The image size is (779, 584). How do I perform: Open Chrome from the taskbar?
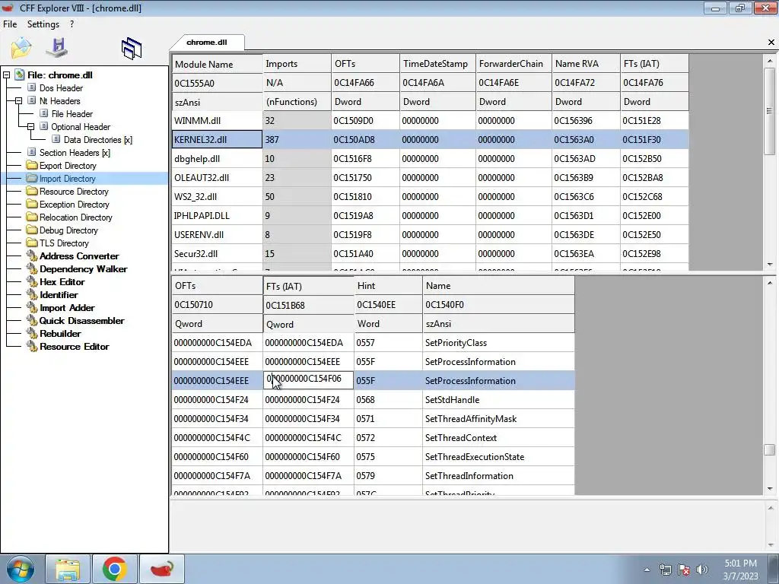tap(115, 569)
